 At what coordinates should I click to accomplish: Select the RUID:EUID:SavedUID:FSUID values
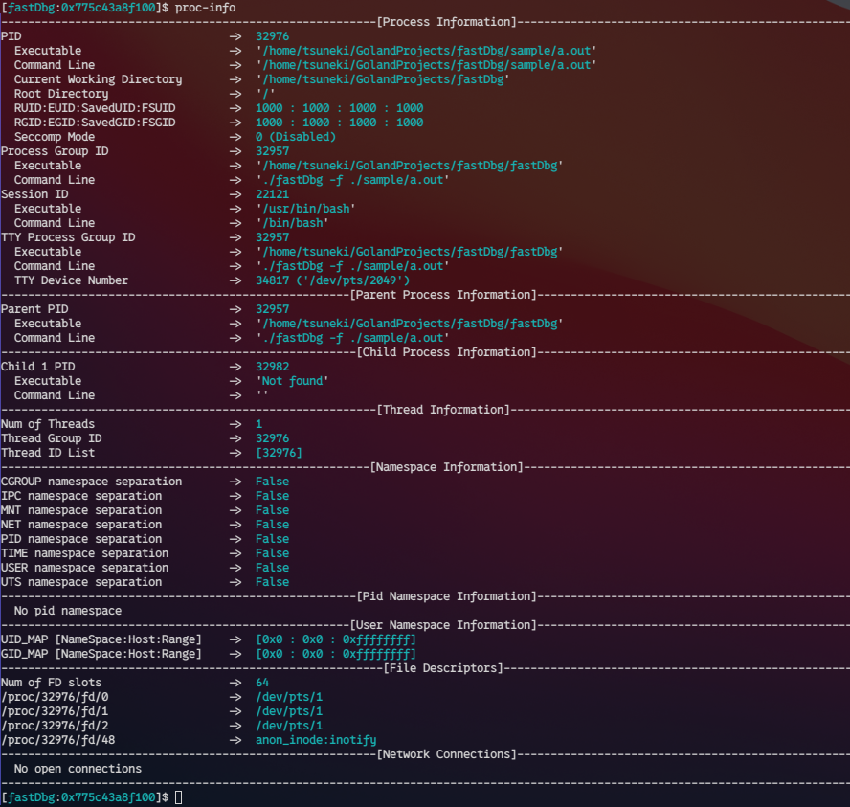pos(340,108)
